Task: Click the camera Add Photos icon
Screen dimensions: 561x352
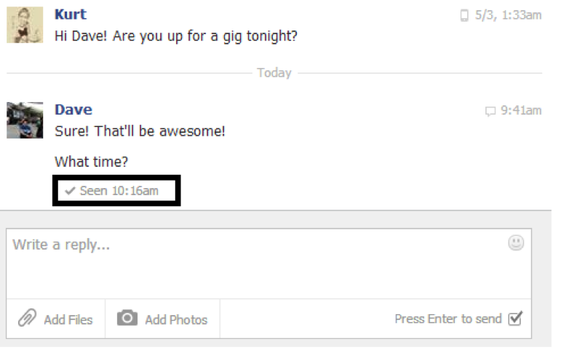Action: coord(127,318)
